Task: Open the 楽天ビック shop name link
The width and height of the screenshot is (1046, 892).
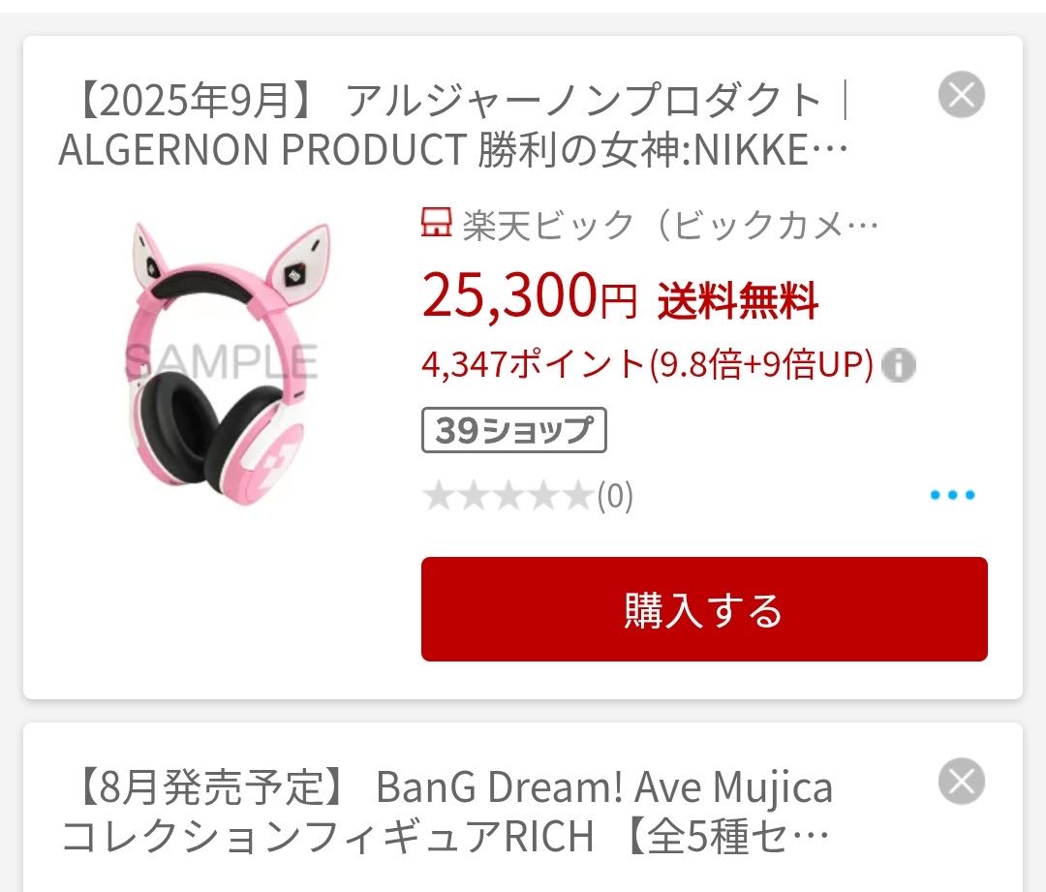Action: pos(670,225)
